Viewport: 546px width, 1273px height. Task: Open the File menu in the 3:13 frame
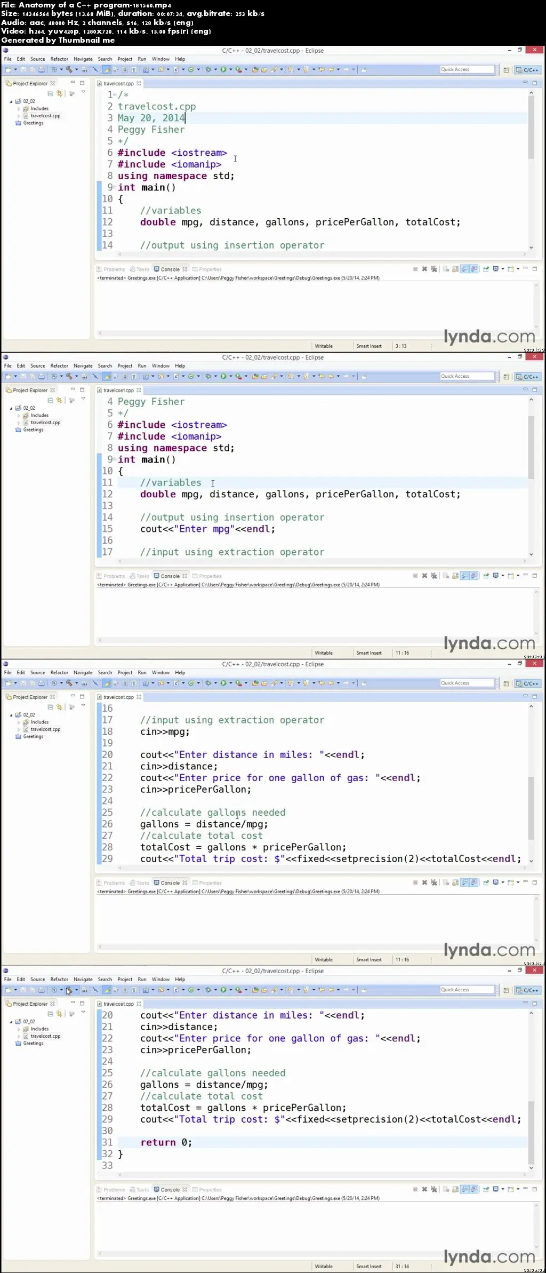coord(7,59)
